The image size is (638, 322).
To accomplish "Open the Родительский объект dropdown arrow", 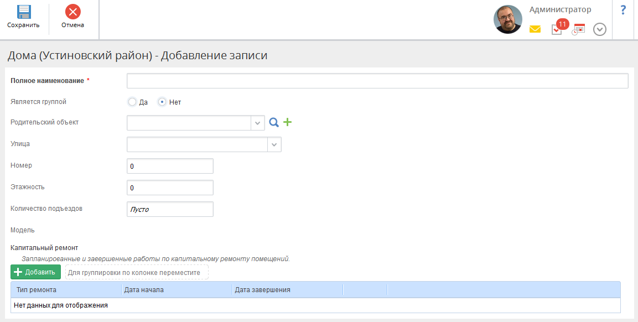I will click(x=257, y=123).
